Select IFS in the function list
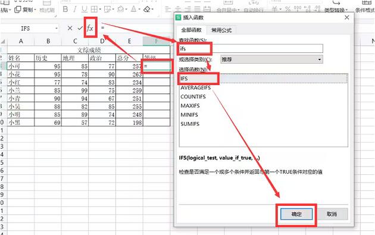 (x=263, y=79)
